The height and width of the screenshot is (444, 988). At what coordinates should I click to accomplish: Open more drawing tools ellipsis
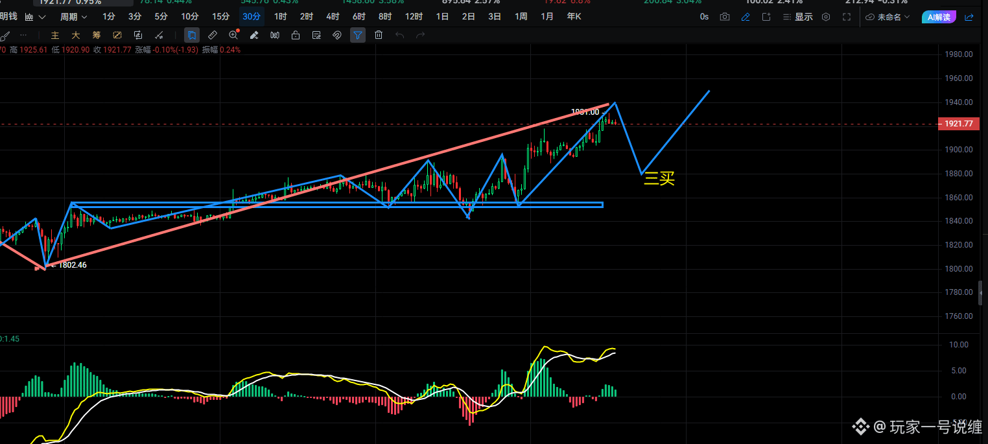[x=23, y=35]
